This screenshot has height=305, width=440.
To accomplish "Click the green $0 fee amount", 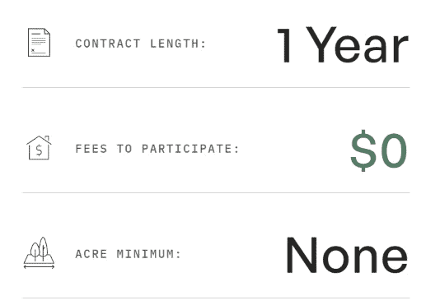I will point(379,150).
